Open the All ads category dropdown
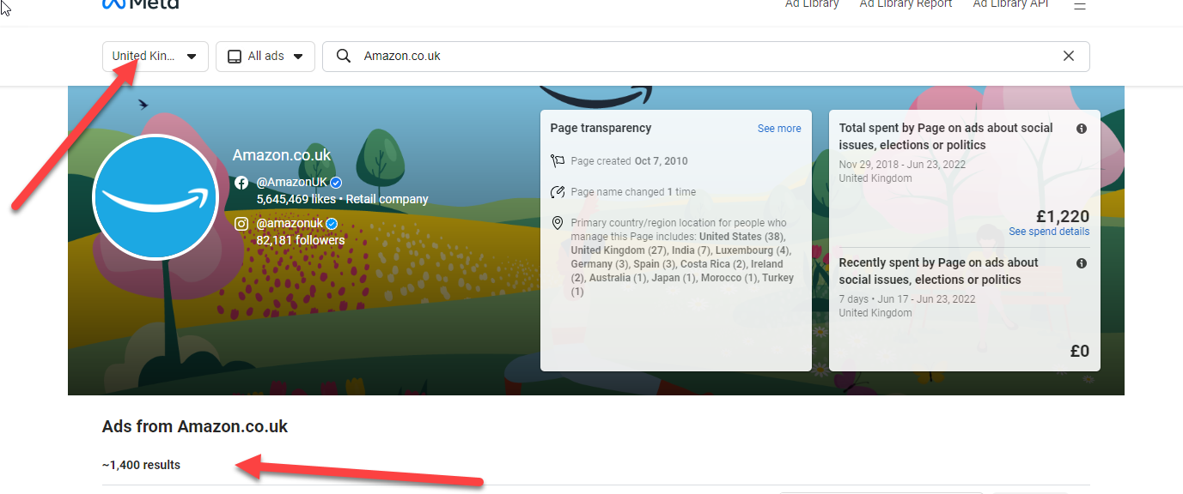1183x494 pixels. pos(265,57)
